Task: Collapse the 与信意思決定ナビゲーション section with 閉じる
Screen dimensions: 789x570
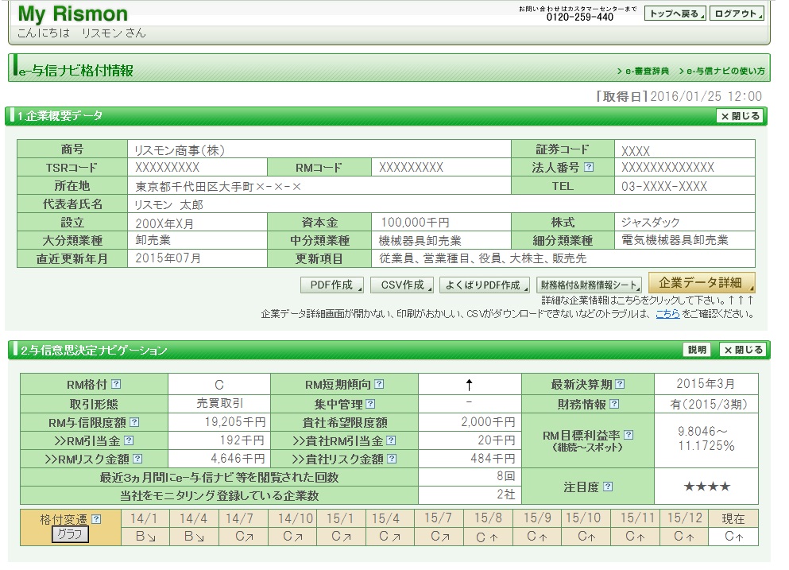Action: point(743,350)
